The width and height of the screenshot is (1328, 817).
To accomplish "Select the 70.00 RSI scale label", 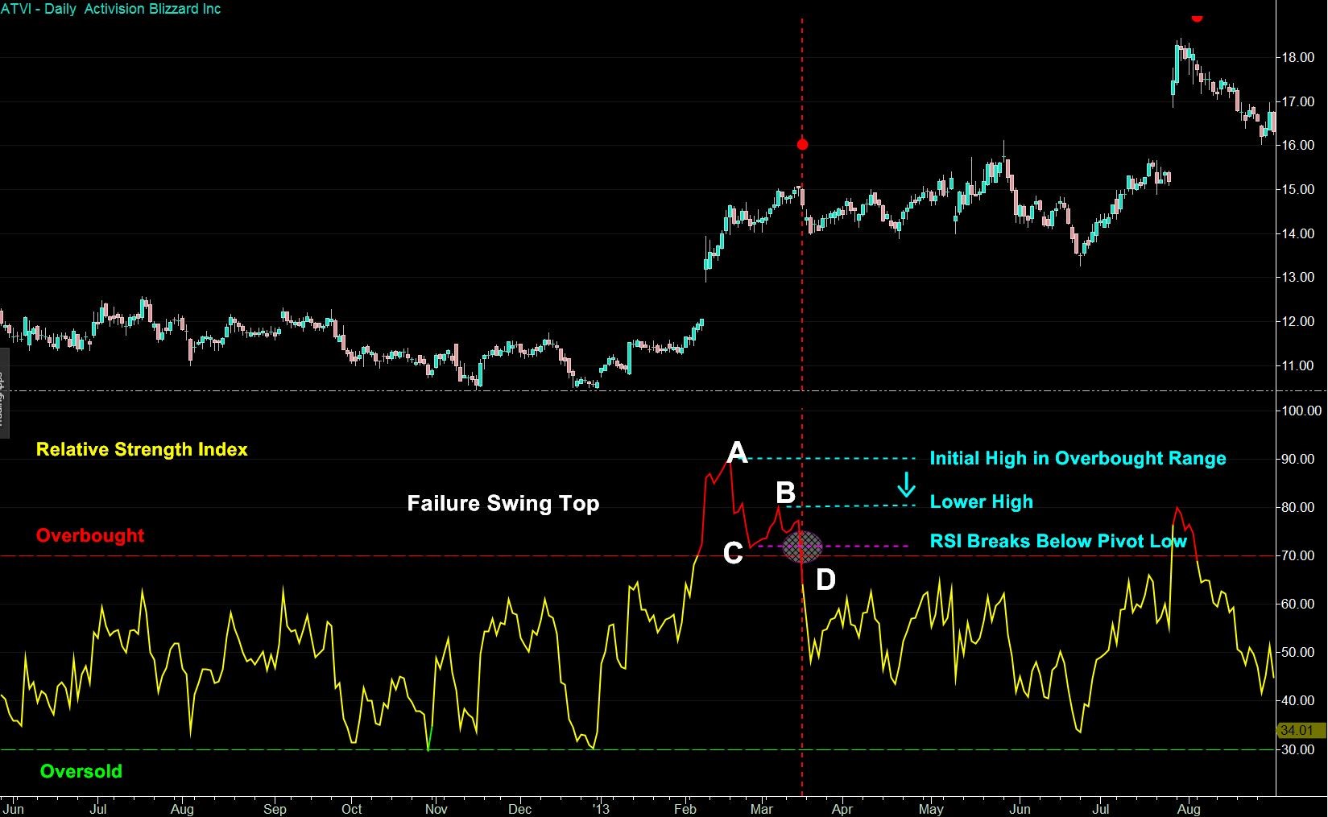I will coord(1298,556).
